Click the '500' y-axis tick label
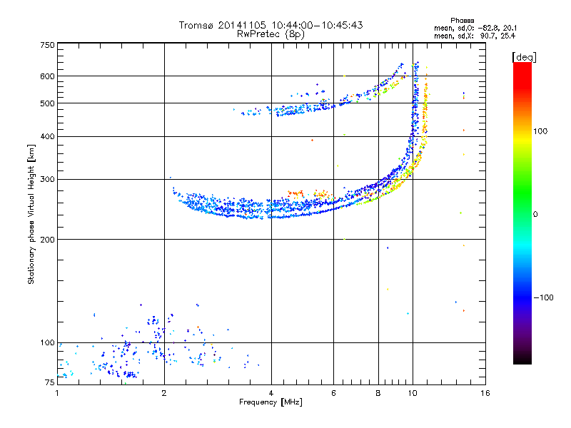The width and height of the screenshot is (571, 428). point(48,103)
